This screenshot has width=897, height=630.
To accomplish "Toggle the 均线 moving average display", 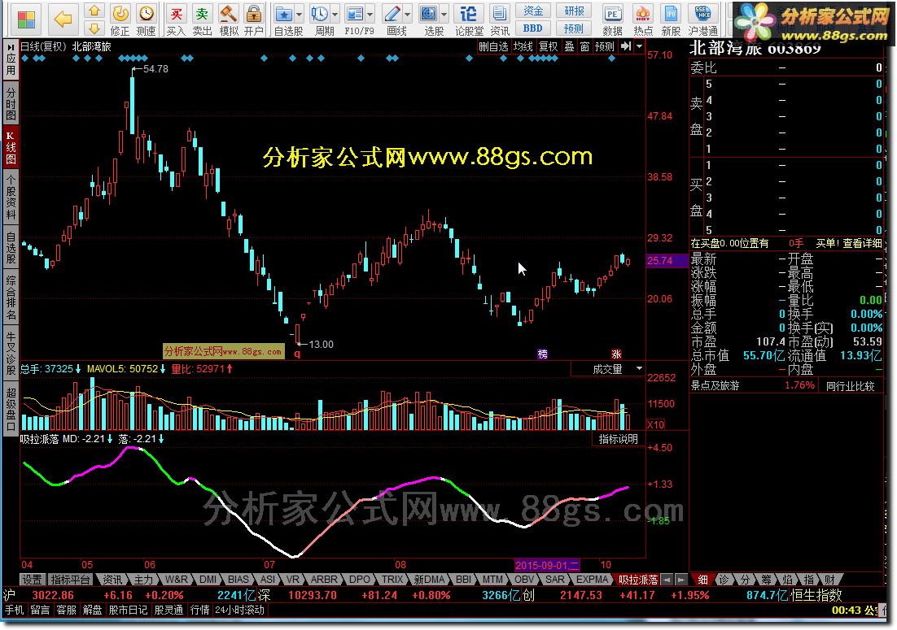I will 523,46.
